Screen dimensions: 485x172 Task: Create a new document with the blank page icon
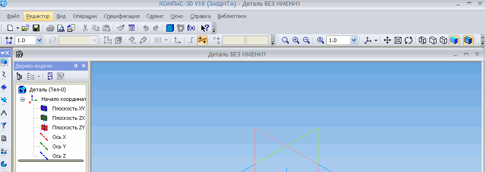[10, 28]
